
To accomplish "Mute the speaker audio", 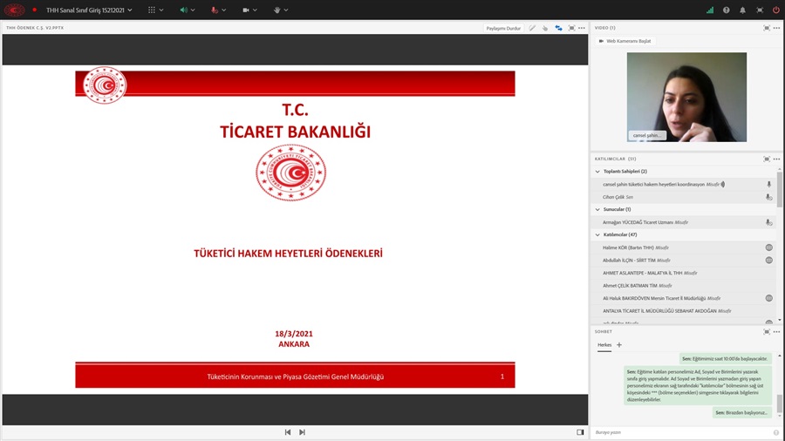I will click(184, 10).
